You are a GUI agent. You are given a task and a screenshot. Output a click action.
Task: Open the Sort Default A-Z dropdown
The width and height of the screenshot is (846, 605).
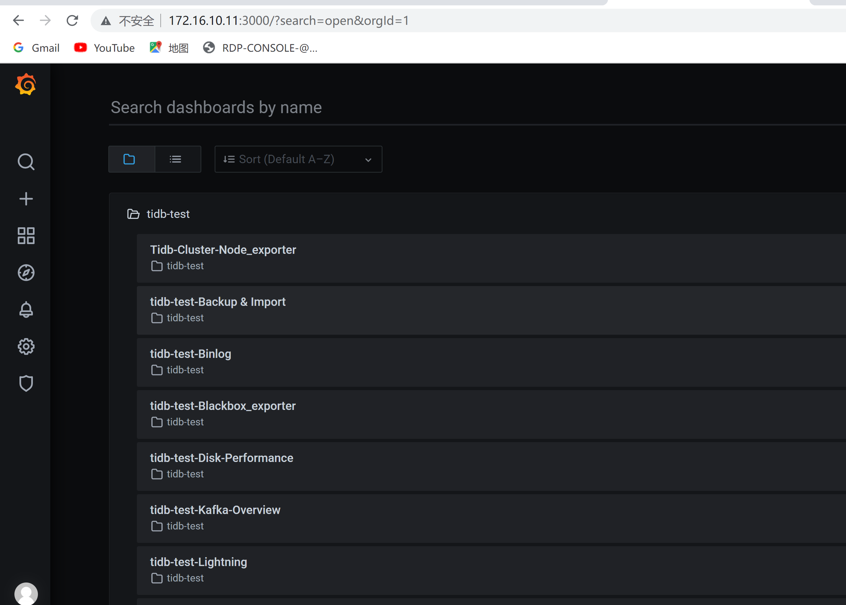[x=298, y=159]
